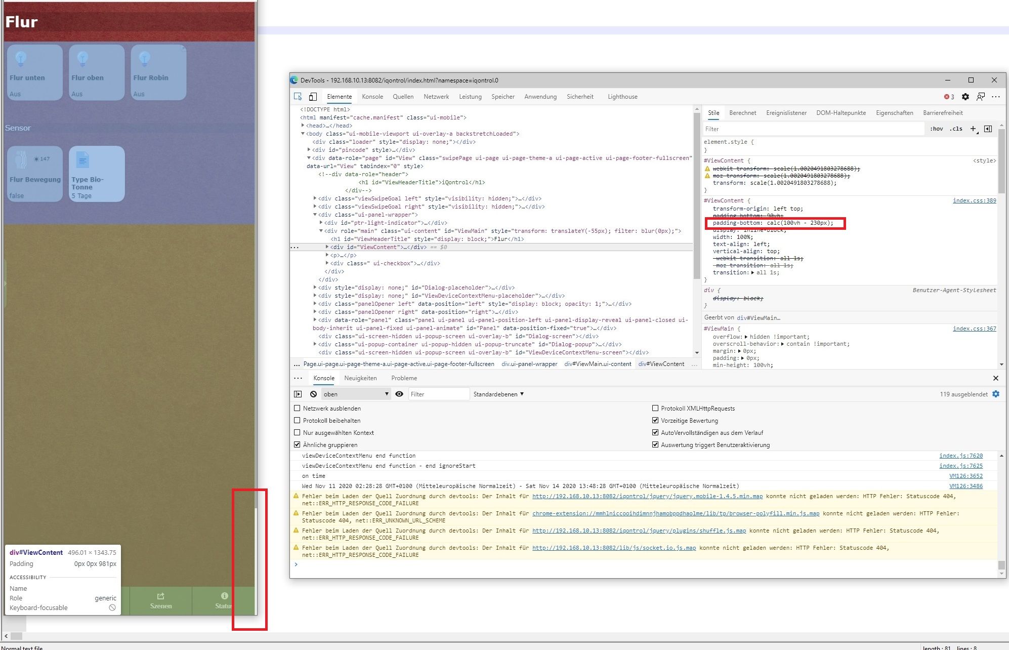
Task: Check Netzwerk ausblenden option
Action: pos(297,408)
